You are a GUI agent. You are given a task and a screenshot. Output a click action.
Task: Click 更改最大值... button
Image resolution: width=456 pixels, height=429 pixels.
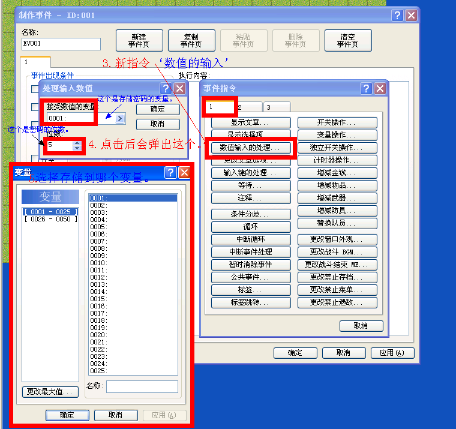tap(50, 392)
